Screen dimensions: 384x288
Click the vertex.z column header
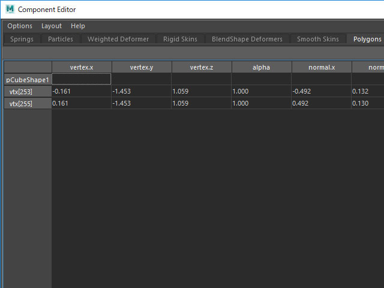pyautogui.click(x=202, y=67)
